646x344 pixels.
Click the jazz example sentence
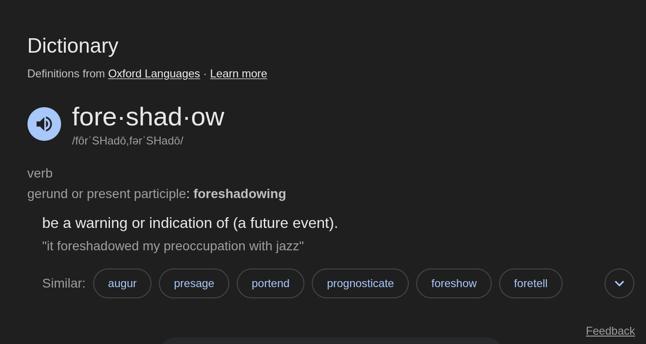[173, 246]
